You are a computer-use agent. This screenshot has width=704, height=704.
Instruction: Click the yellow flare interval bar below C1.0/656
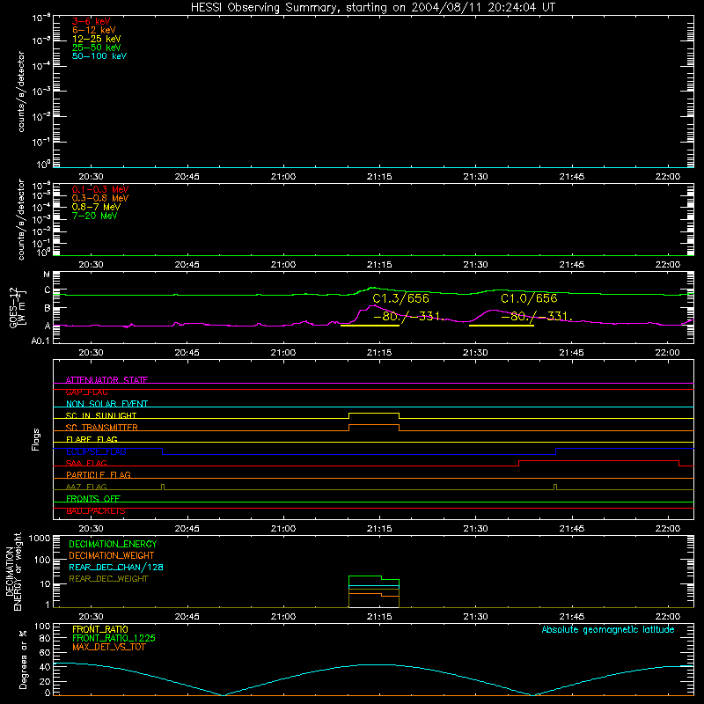(x=502, y=326)
